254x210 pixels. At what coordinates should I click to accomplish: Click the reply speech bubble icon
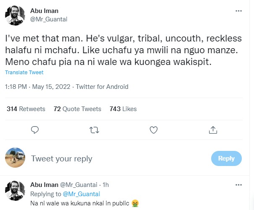[x=35, y=130]
